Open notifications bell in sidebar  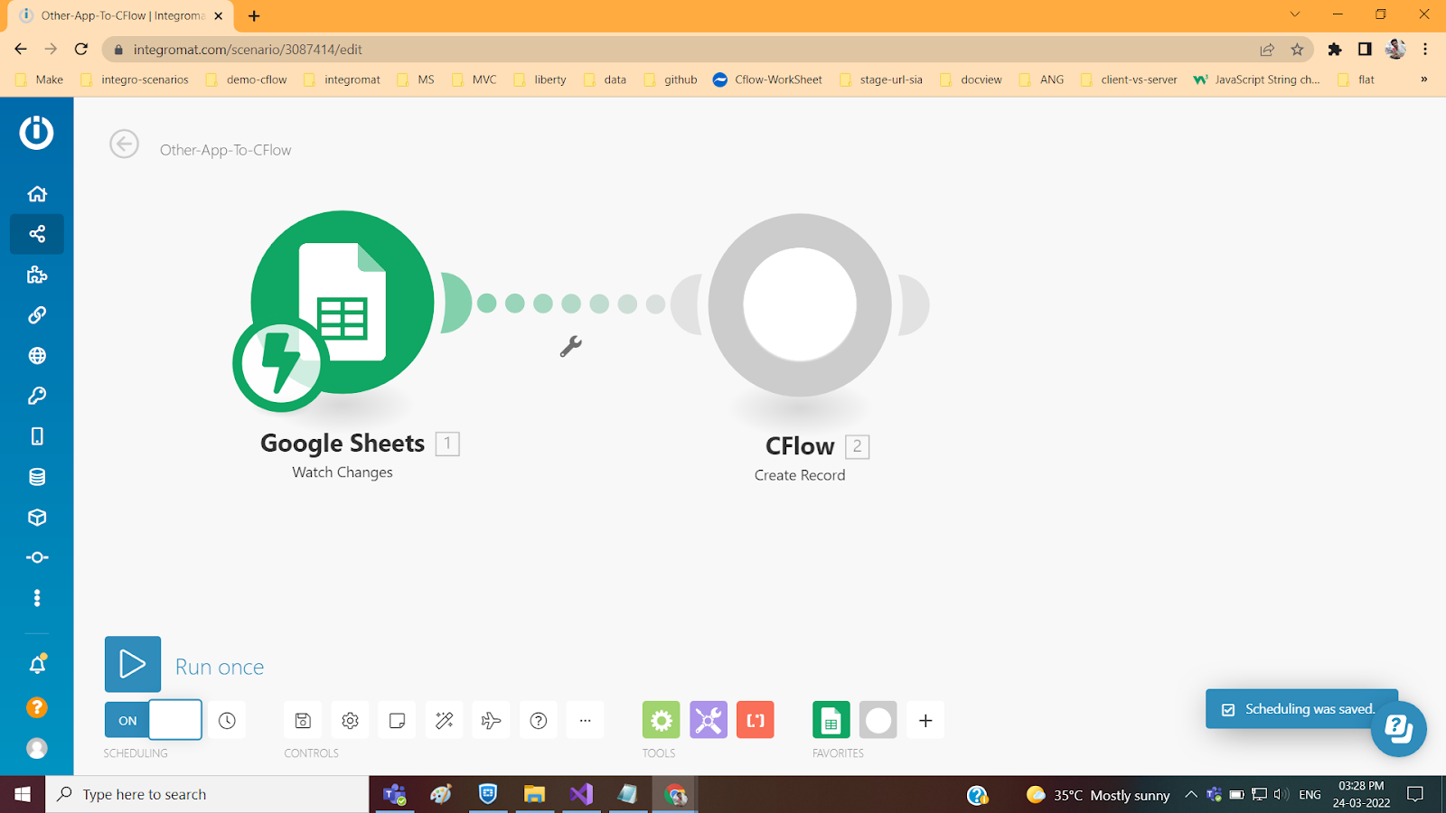point(37,665)
